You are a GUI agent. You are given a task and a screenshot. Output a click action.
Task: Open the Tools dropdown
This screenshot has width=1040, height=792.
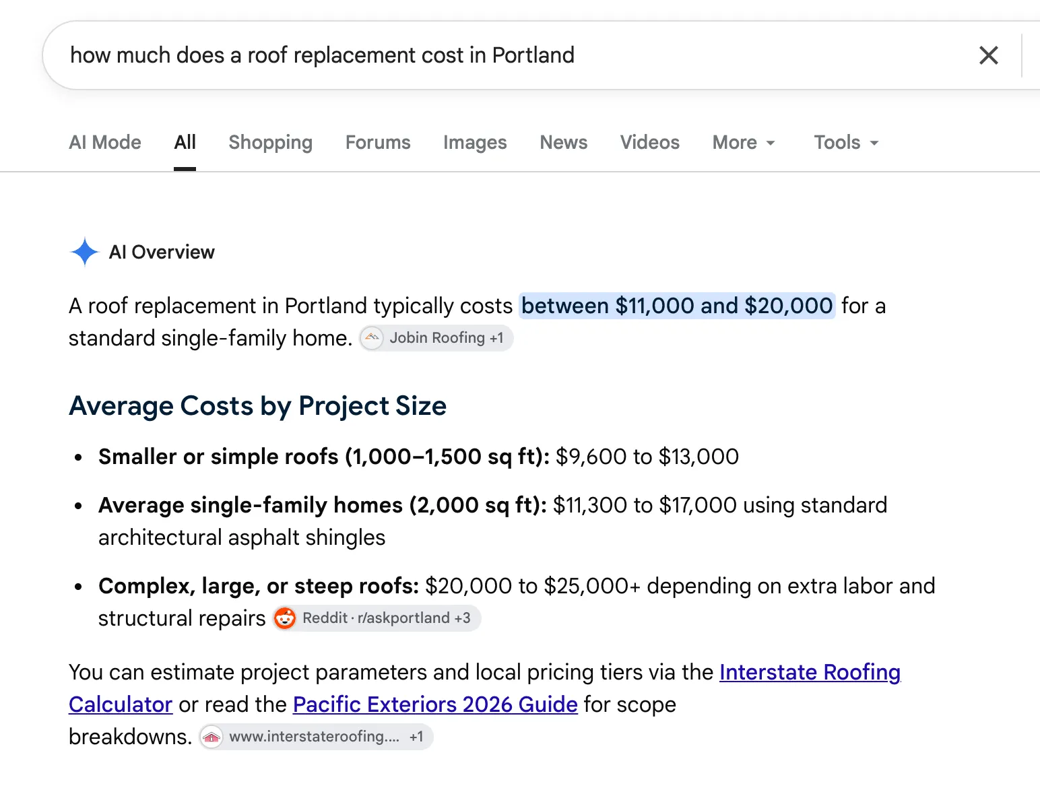[846, 142]
